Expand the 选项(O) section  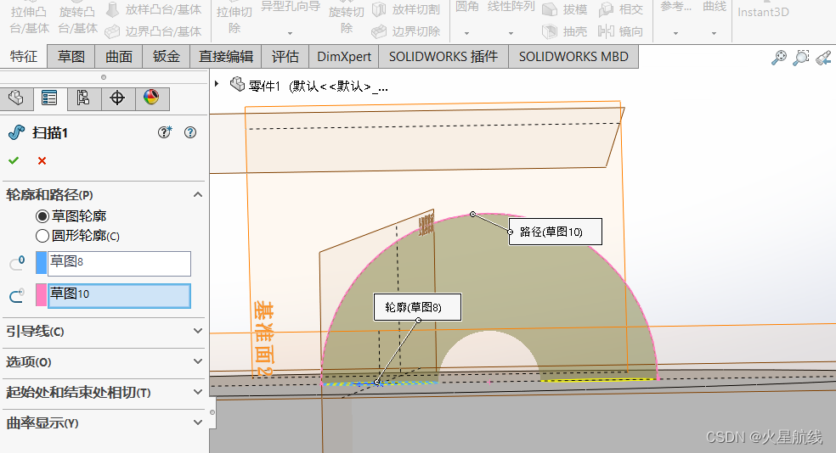pos(198,361)
